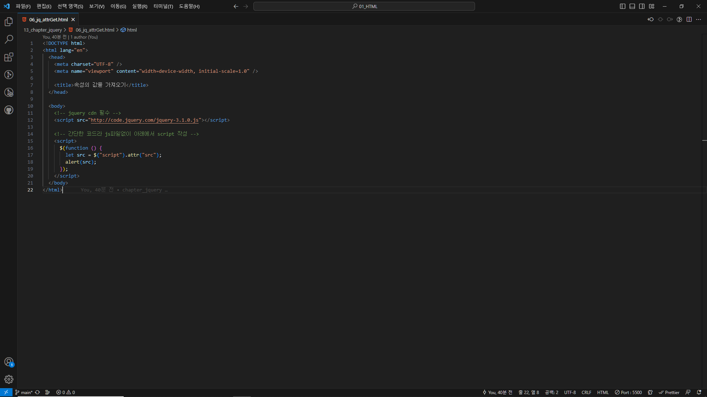Image resolution: width=707 pixels, height=397 pixels.
Task: Toggle the secondary side bar
Action: pos(642,6)
